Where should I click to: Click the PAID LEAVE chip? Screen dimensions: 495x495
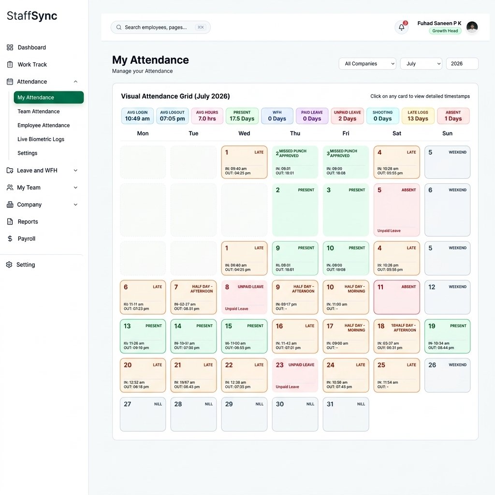(312, 116)
